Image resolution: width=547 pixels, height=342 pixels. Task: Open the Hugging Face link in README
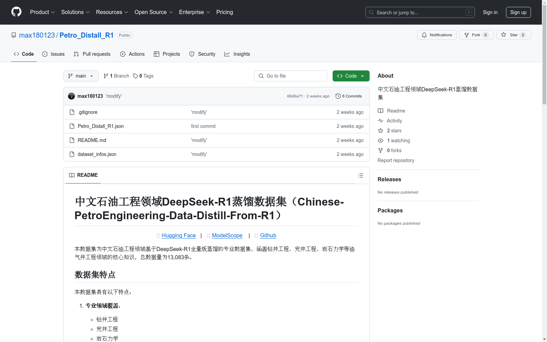[x=179, y=235]
